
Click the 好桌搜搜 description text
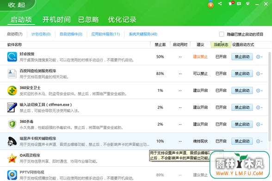click(77, 60)
